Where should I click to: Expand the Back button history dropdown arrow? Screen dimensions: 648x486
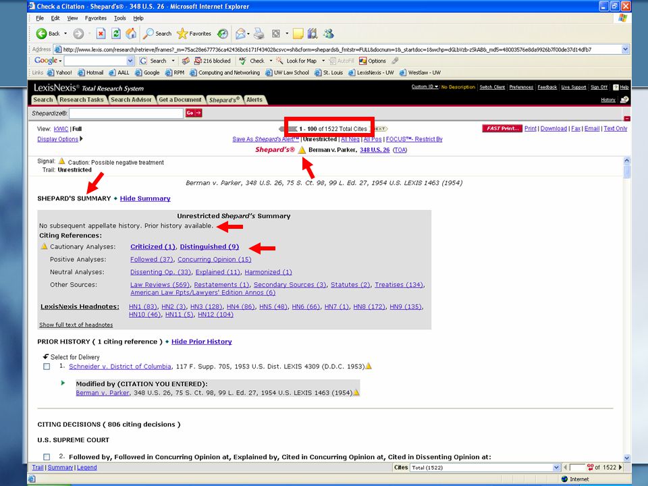65,34
